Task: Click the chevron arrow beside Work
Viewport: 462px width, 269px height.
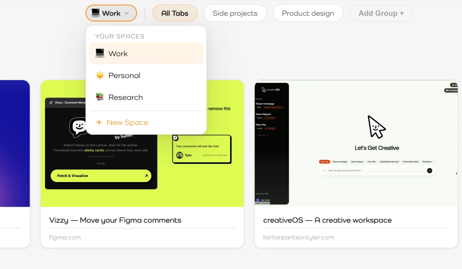Action: [x=127, y=13]
